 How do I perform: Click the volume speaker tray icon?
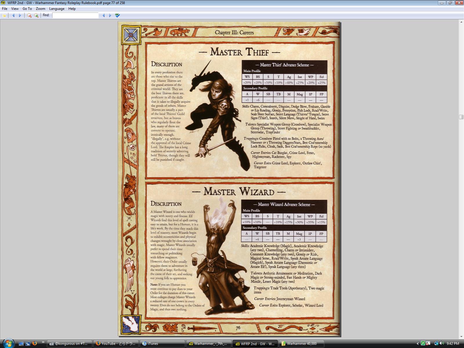click(x=441, y=344)
